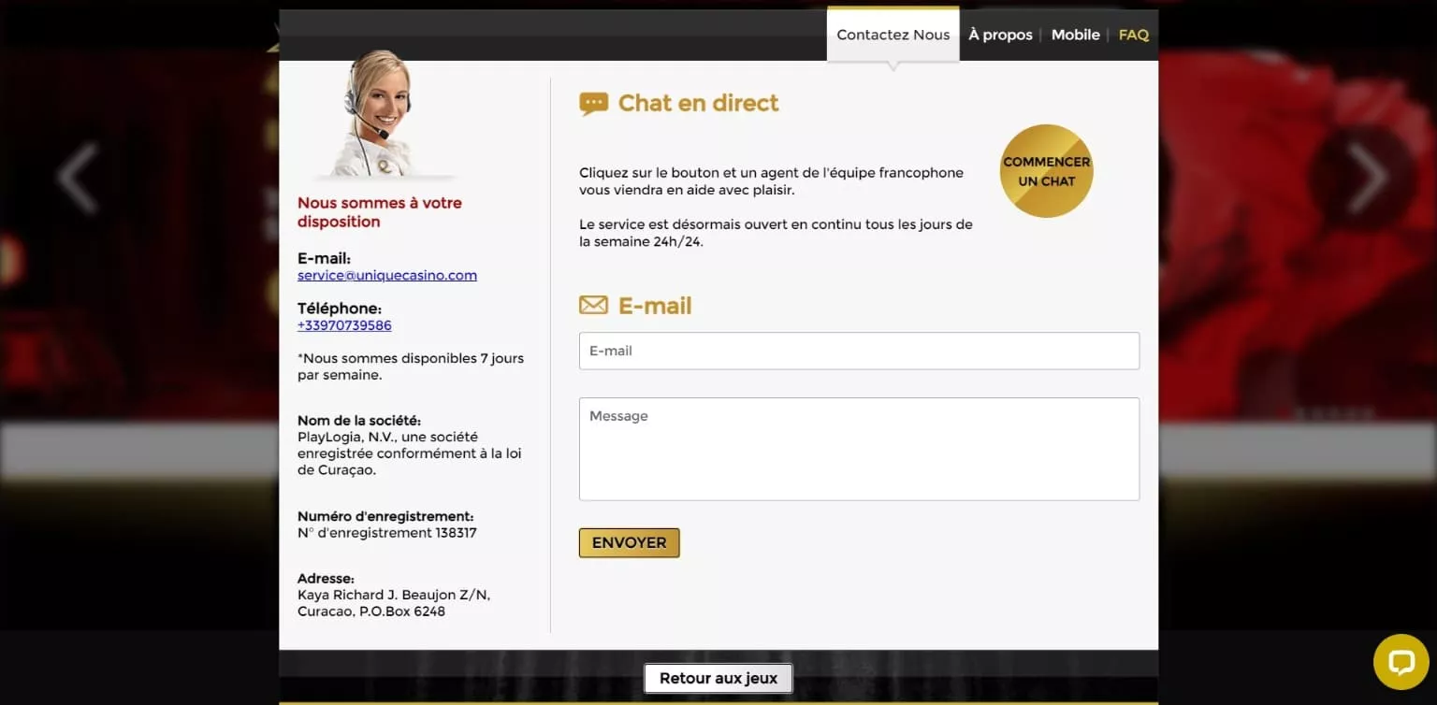This screenshot has width=1437, height=705.
Task: Open the FAQ tab
Action: 1133,35
